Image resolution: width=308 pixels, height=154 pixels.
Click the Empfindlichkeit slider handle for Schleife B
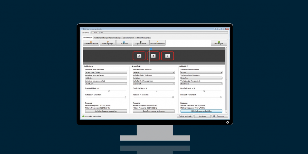(x=157, y=91)
